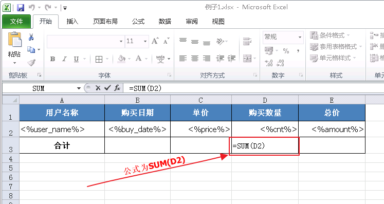Toggle Underline formatting

tap(77, 59)
